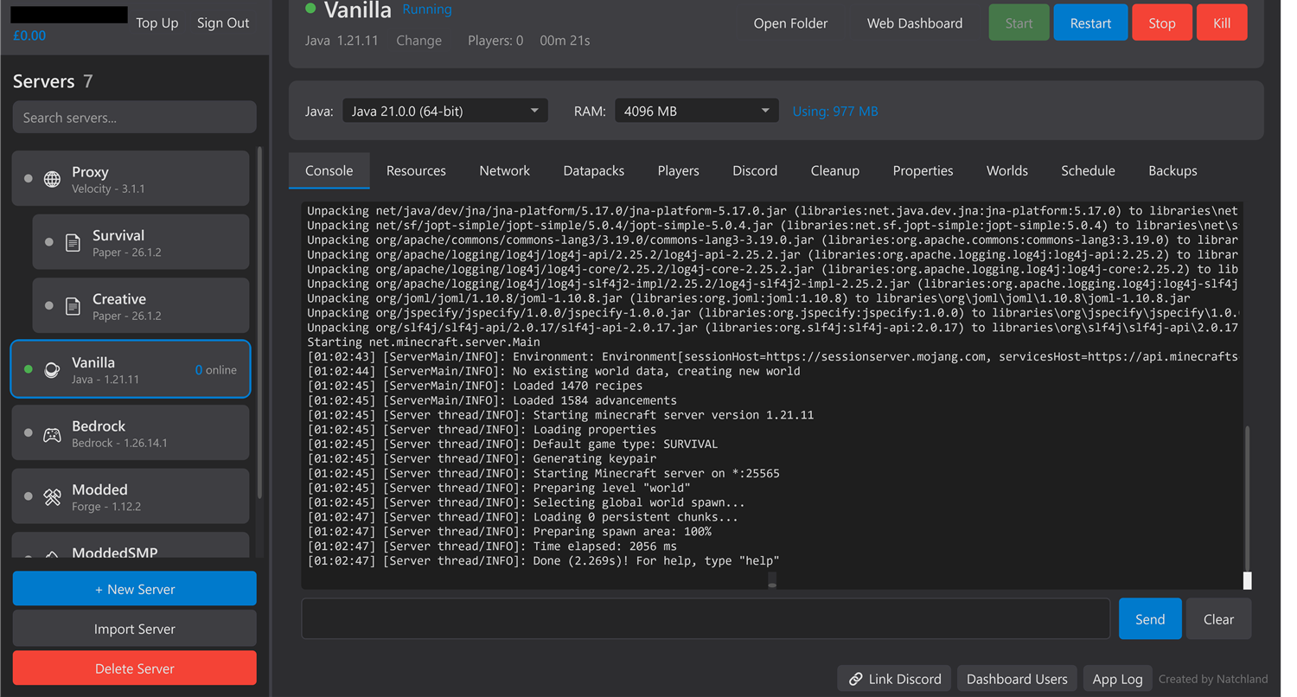1297x697 pixels.
Task: Click the document icon beside Survival server
Action: [x=73, y=243]
